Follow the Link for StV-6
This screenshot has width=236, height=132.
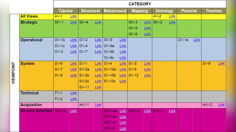[x=147, y=34]
